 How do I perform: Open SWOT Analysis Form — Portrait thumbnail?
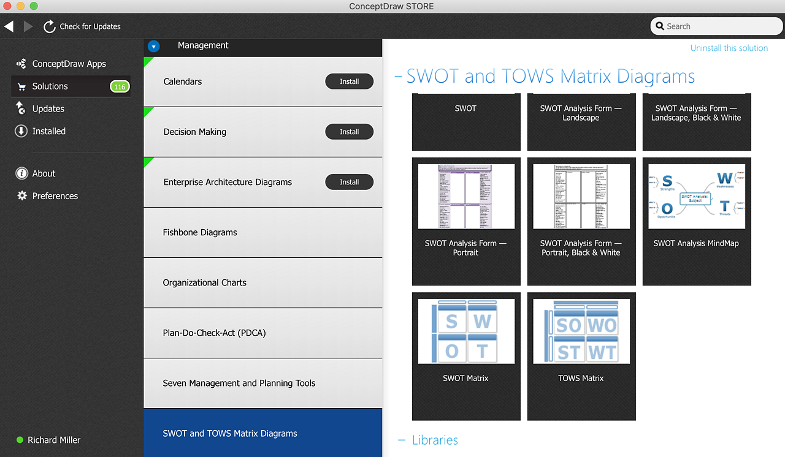pyautogui.click(x=466, y=196)
